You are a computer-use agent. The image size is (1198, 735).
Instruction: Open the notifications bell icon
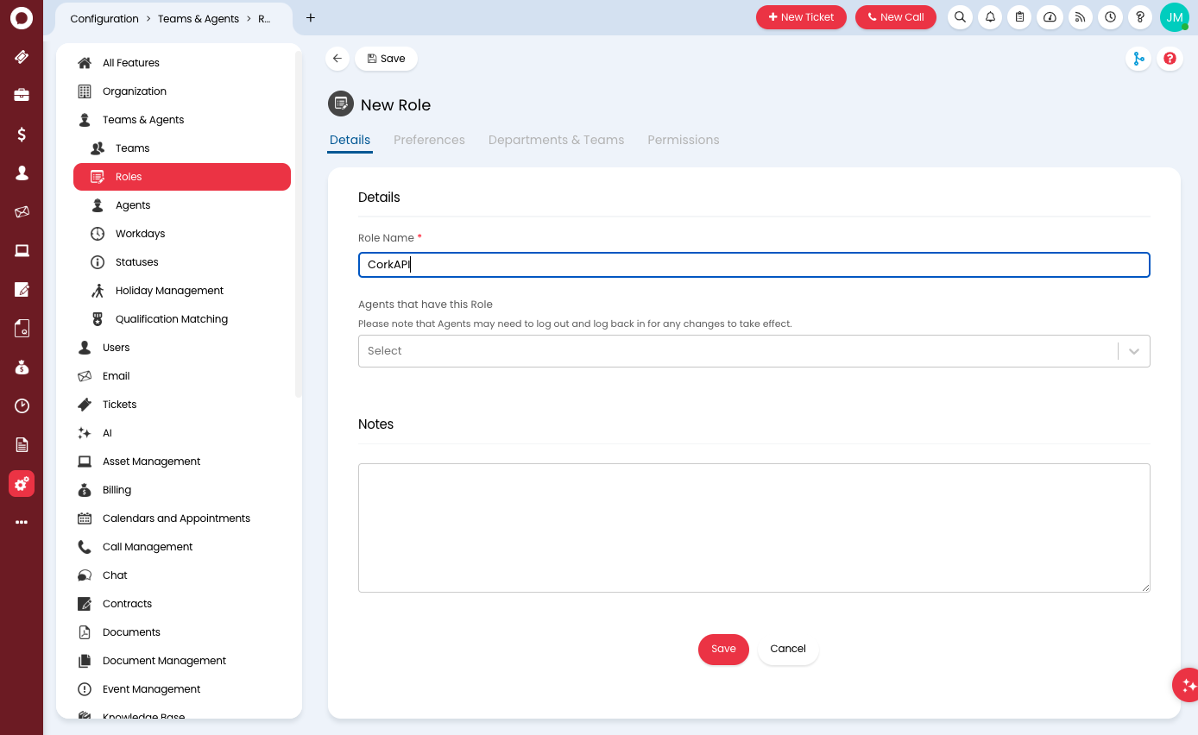pyautogui.click(x=990, y=17)
